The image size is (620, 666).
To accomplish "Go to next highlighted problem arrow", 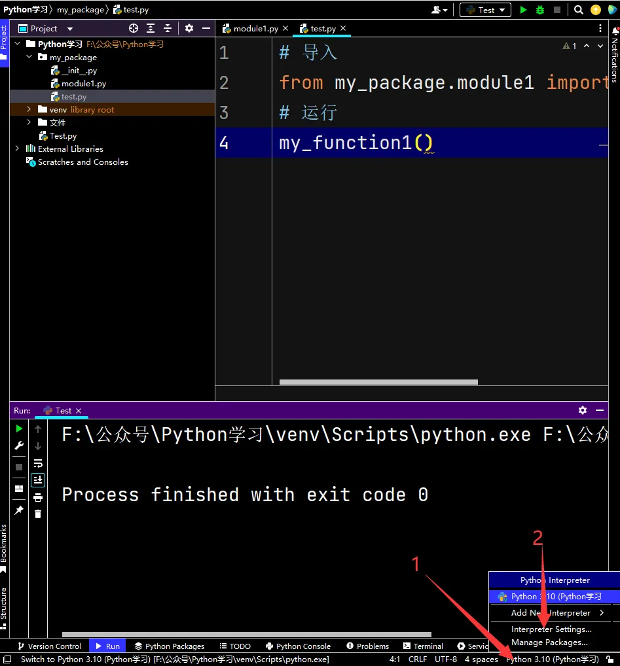I will click(600, 46).
